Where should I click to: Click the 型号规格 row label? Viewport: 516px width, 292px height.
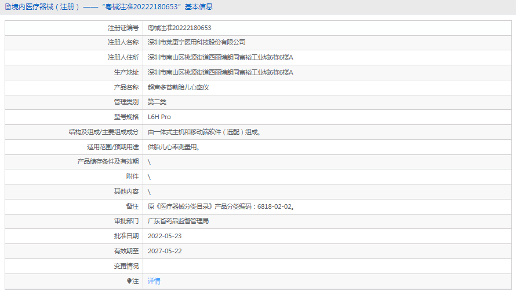126,117
